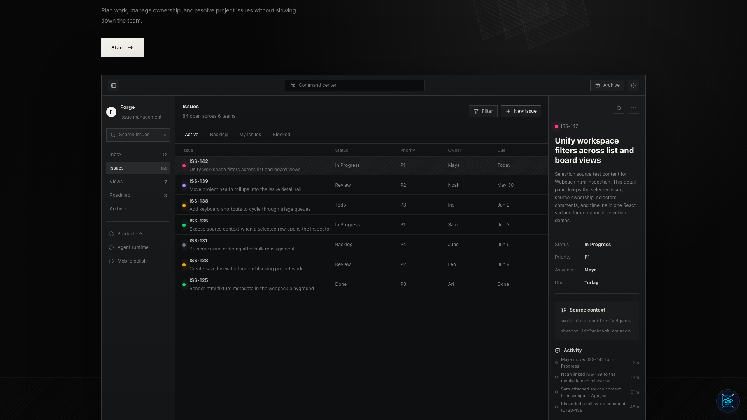
Task: Click the Issue column header
Action: (188, 150)
